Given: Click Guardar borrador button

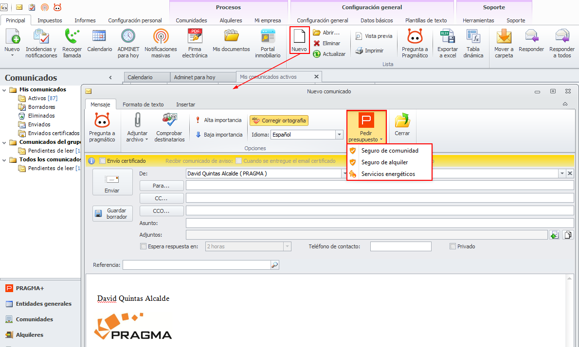Looking at the screenshot, I should (112, 213).
